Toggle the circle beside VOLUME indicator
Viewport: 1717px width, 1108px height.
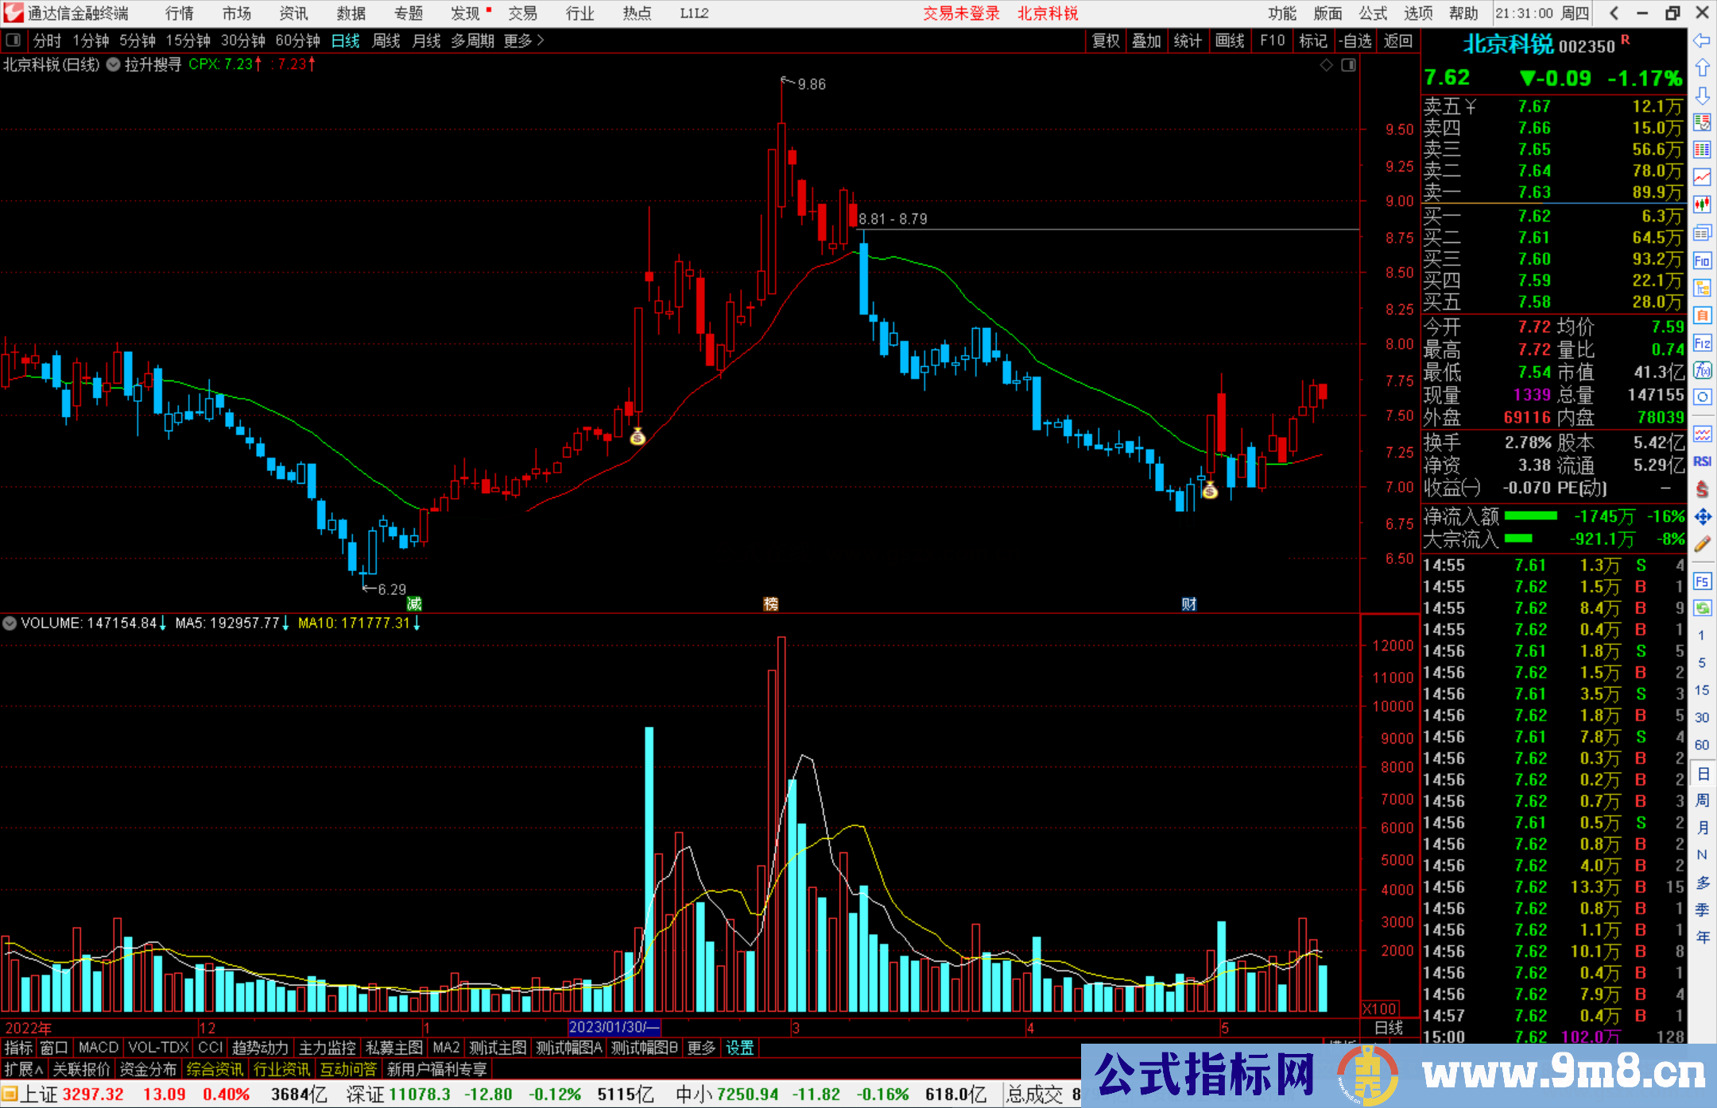pyautogui.click(x=10, y=623)
